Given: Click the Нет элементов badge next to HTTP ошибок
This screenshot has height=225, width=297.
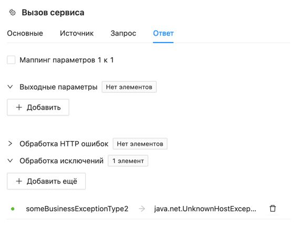Looking at the screenshot, I should point(140,144).
